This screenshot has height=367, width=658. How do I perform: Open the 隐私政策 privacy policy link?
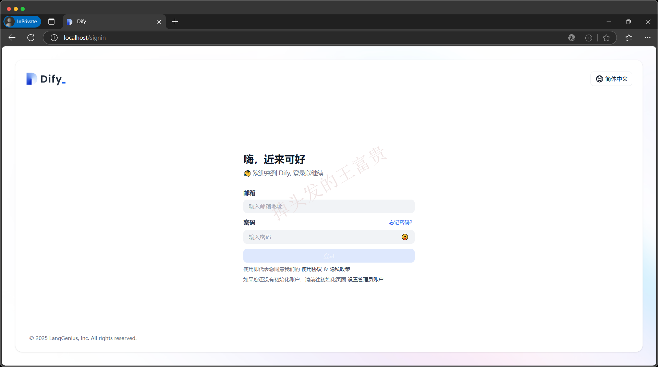tap(340, 269)
